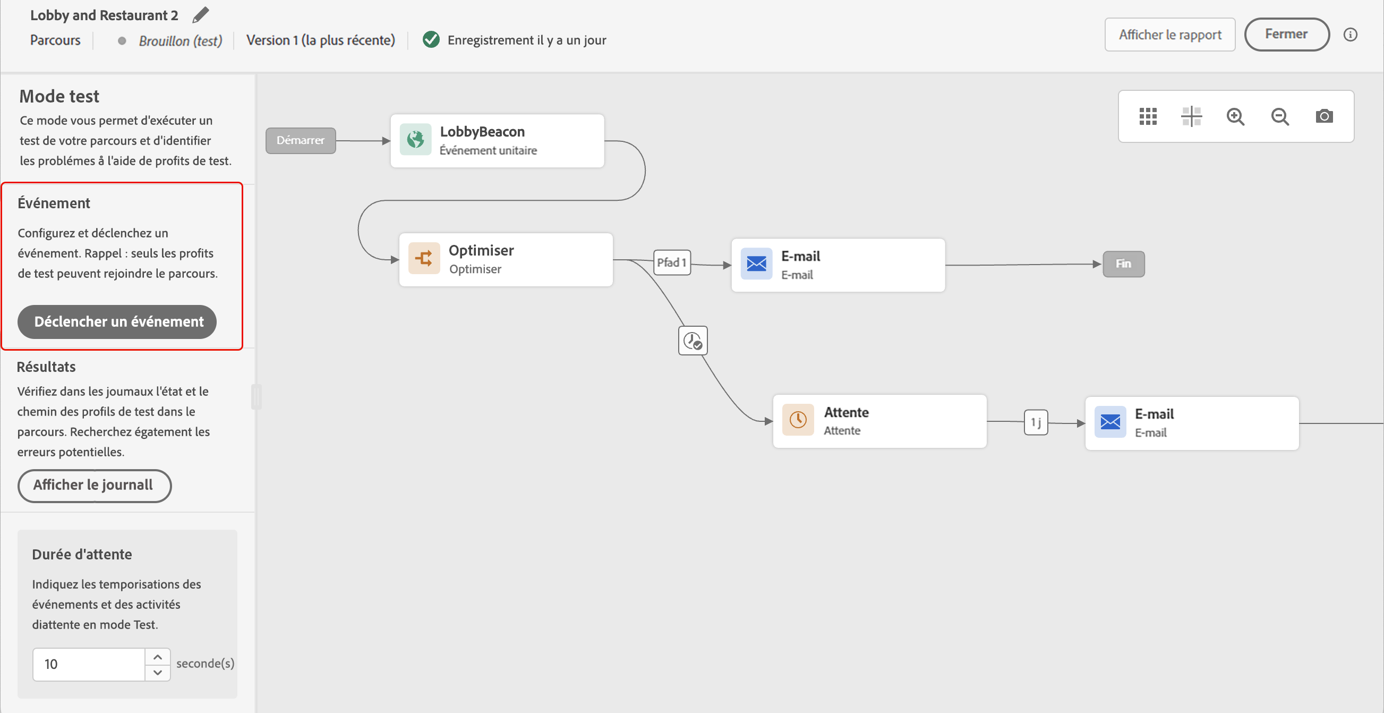Image resolution: width=1384 pixels, height=713 pixels.
Task: Select the Pfad 1 path label
Action: [672, 262]
